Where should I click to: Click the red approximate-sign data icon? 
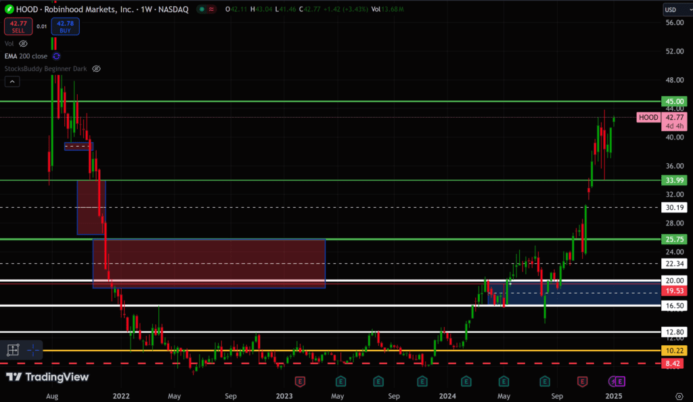pyautogui.click(x=211, y=9)
